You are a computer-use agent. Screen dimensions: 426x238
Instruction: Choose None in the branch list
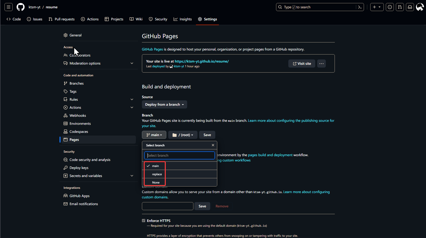pyautogui.click(x=180, y=183)
